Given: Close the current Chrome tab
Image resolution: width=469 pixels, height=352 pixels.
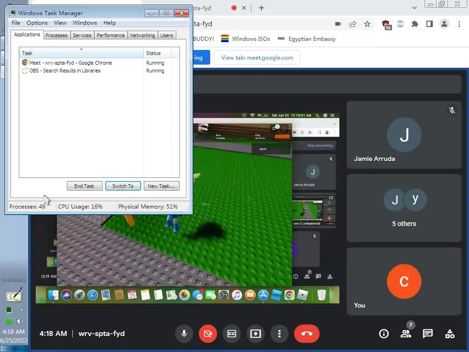Looking at the screenshot, I should pos(244,8).
